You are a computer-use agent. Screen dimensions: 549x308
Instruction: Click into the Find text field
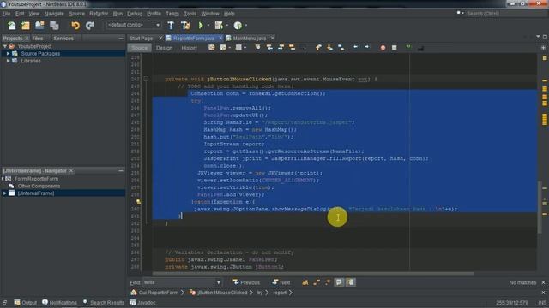pos(178,282)
